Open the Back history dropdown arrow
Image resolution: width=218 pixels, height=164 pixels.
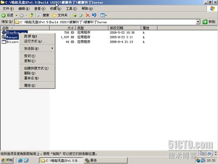[x=16, y=15]
